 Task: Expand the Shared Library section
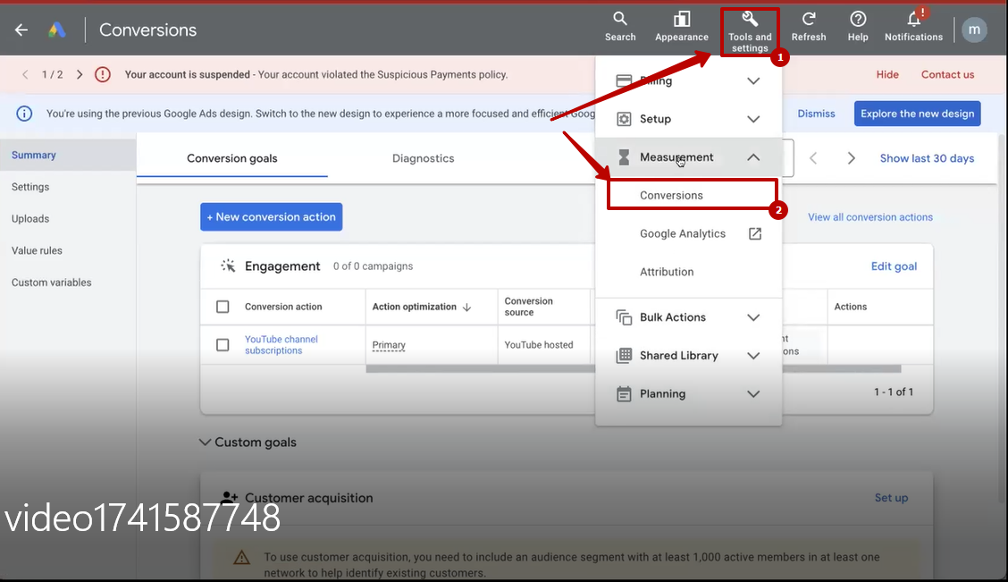click(x=753, y=356)
